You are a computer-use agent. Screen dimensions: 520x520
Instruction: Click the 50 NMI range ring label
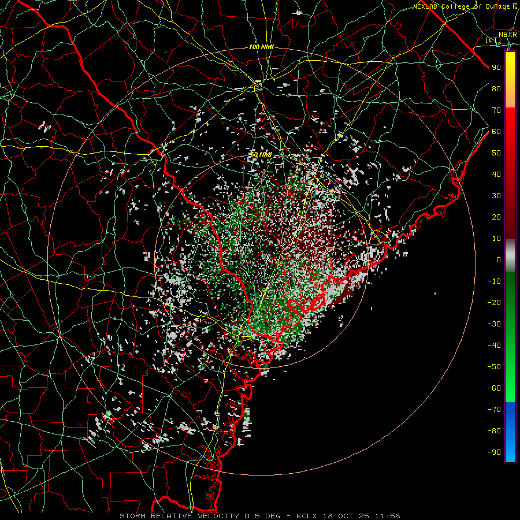pyautogui.click(x=261, y=154)
